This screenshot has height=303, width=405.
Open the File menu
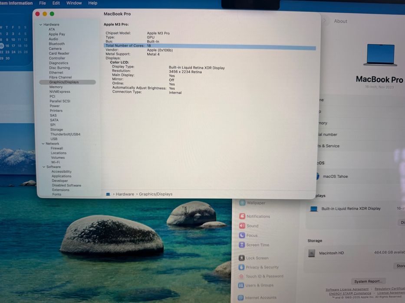(x=43, y=3)
